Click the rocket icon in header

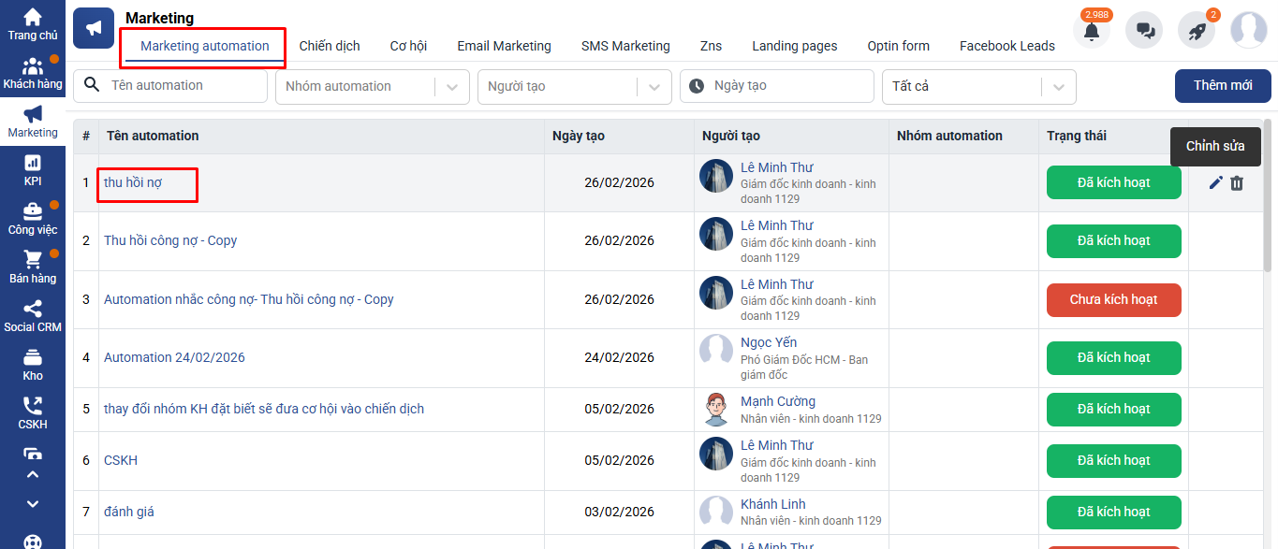pyautogui.click(x=1197, y=31)
